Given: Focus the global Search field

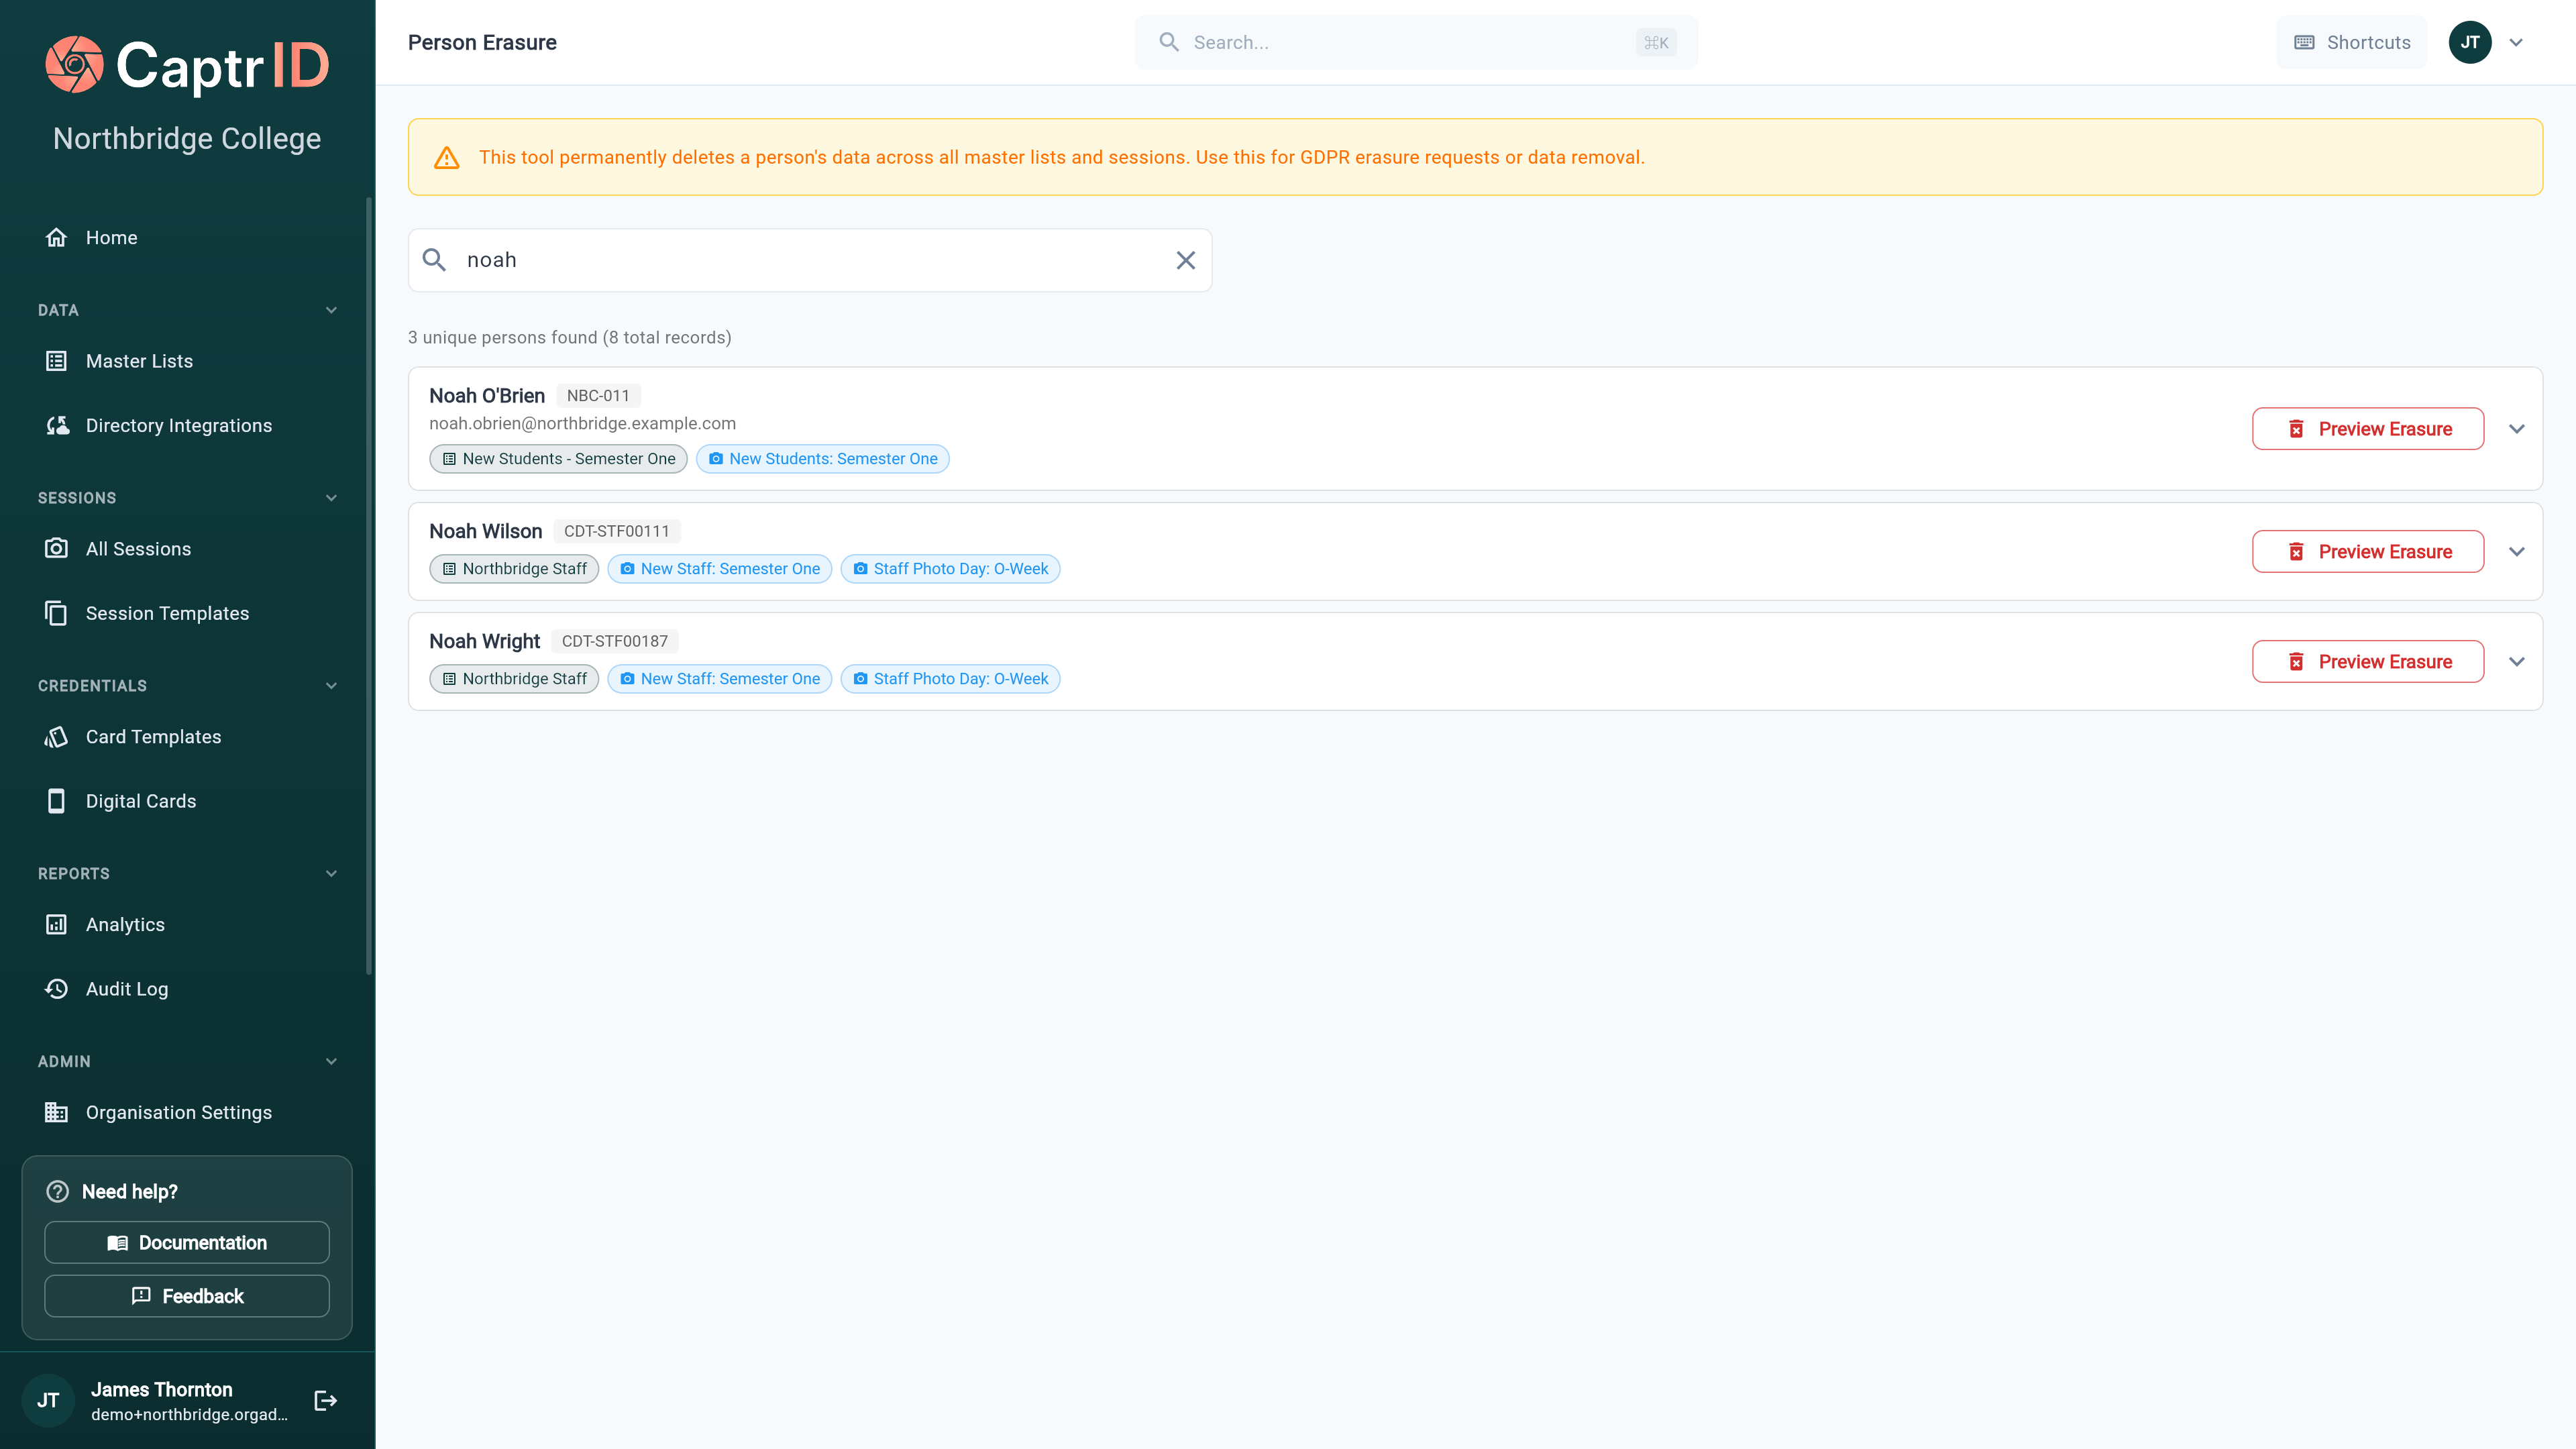Looking at the screenshot, I should coord(1416,42).
